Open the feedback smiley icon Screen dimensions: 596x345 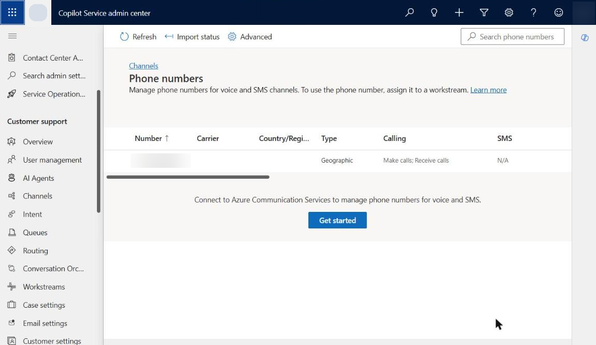click(x=558, y=12)
